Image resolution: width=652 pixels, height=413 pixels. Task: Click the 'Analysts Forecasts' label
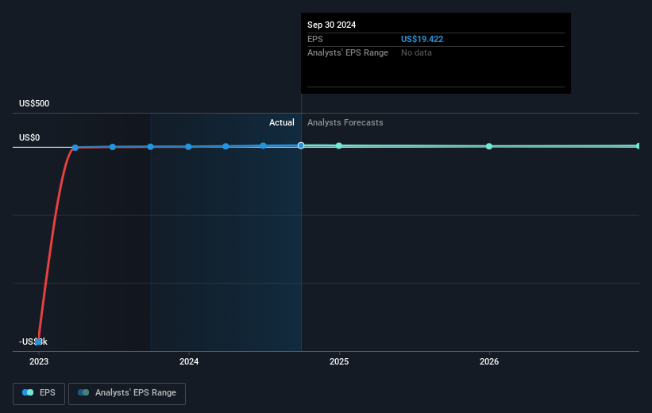pyautogui.click(x=345, y=122)
